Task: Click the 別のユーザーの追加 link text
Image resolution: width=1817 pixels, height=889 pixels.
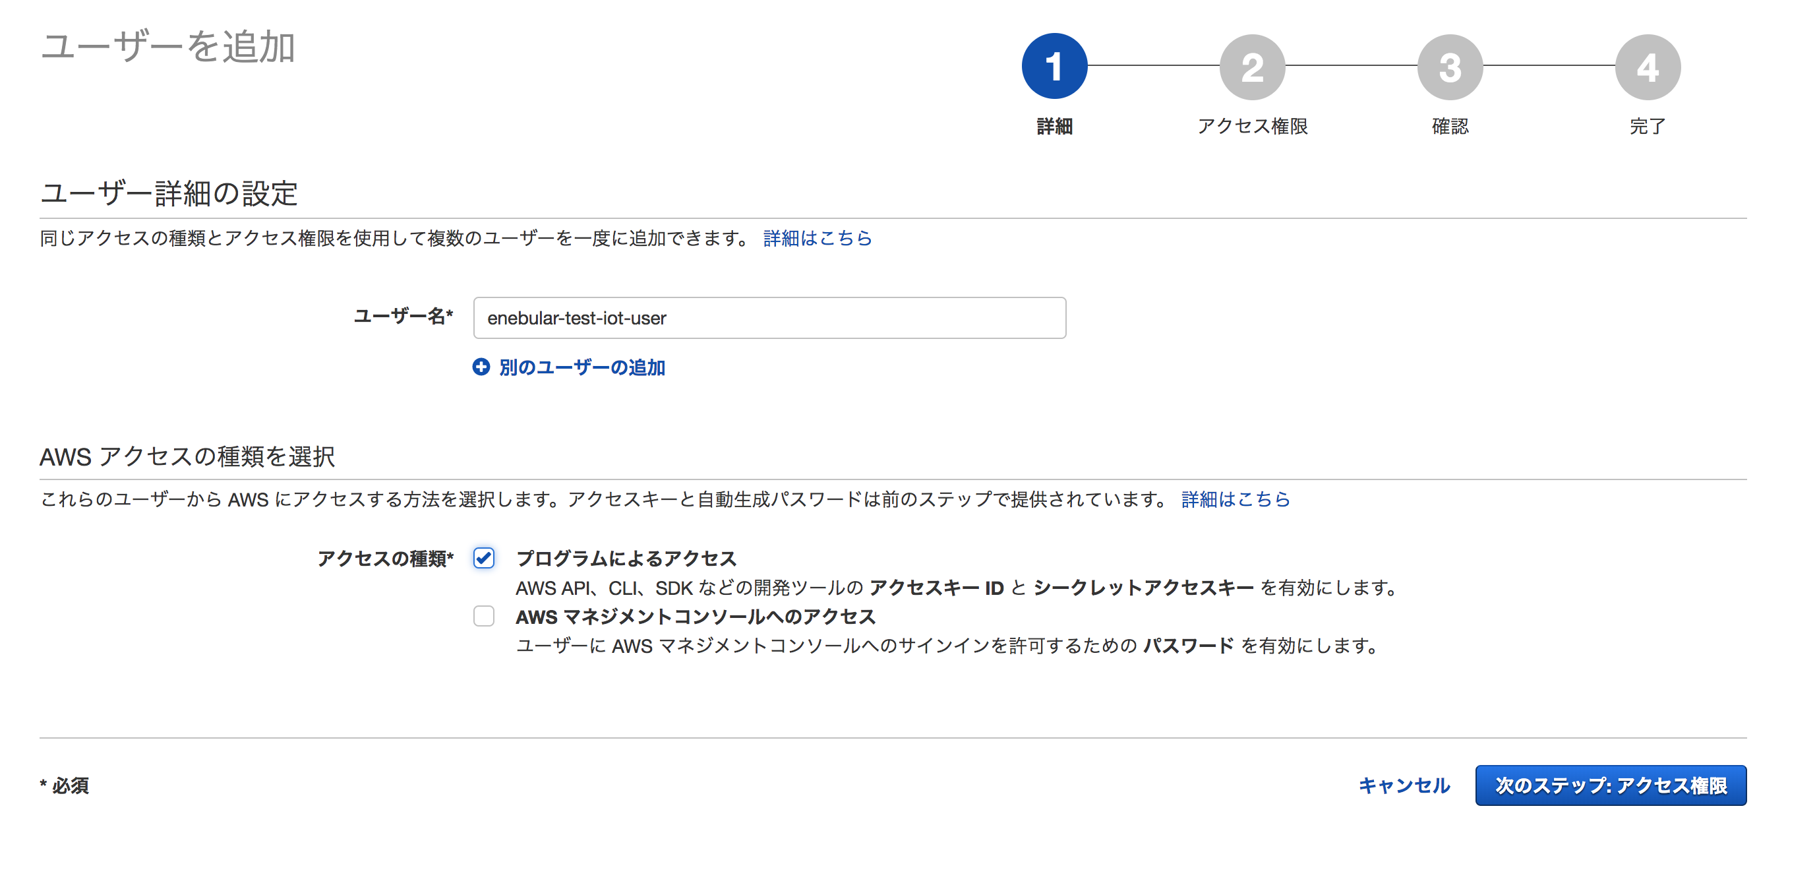Action: pos(582,367)
